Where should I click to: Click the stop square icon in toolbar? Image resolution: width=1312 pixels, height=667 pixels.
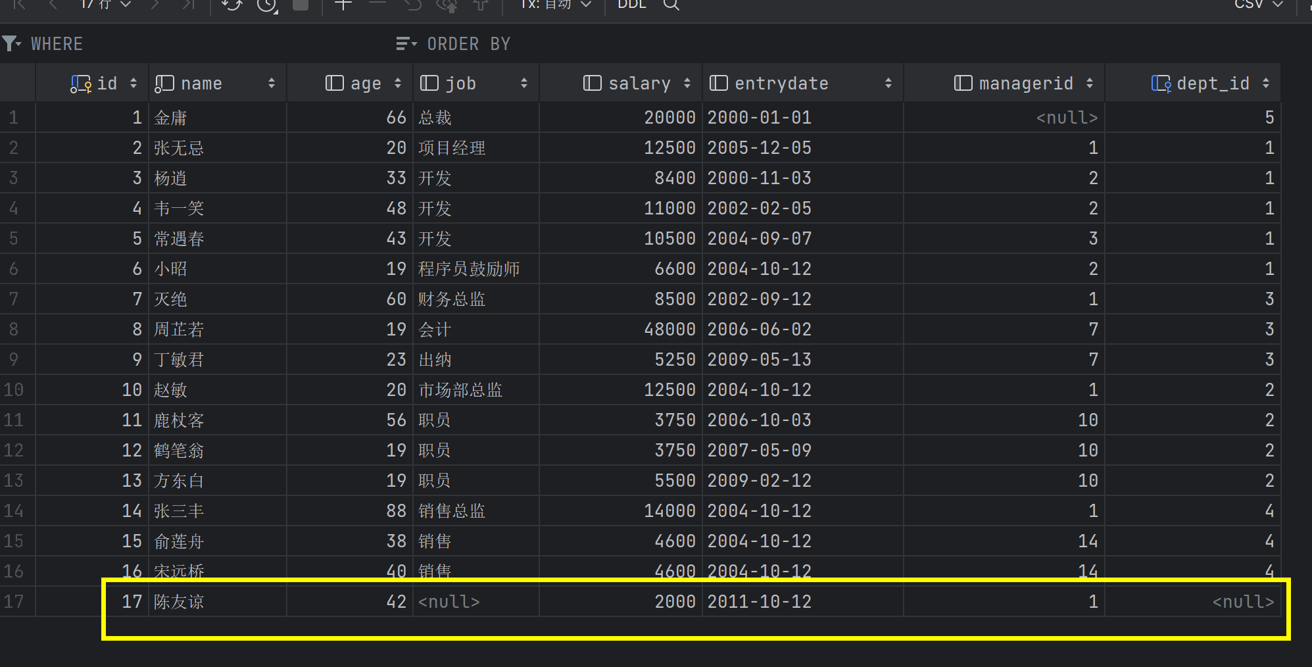tap(301, 5)
